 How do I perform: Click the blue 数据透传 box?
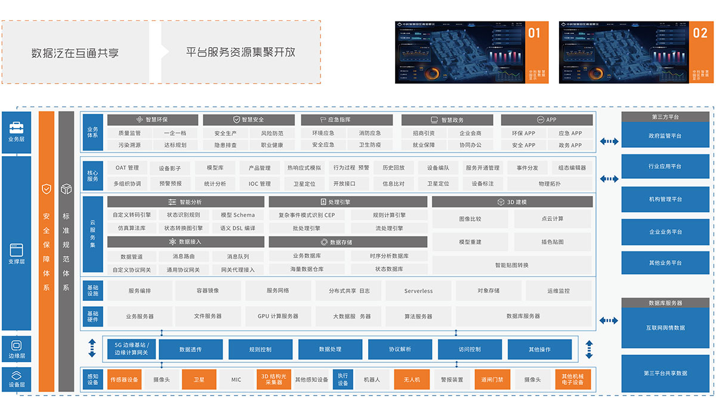pyautogui.click(x=190, y=349)
